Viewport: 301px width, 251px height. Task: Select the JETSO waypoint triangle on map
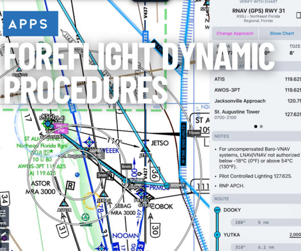tap(145, 149)
